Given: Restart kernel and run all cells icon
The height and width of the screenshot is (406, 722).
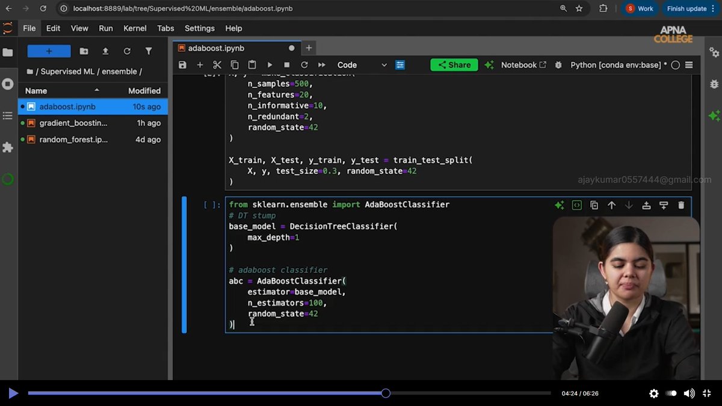Looking at the screenshot, I should click(x=322, y=65).
